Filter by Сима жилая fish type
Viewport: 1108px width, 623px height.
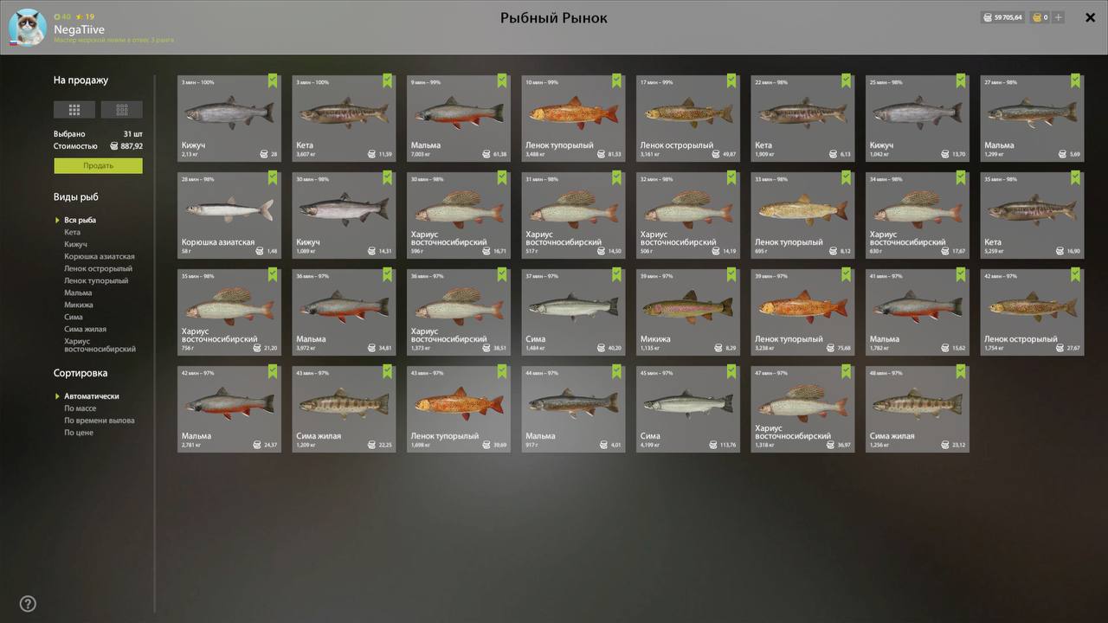[85, 330]
